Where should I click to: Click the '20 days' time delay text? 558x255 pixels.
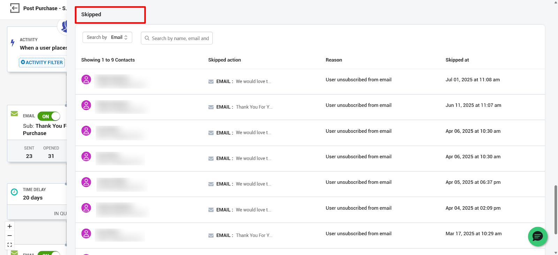(33, 198)
